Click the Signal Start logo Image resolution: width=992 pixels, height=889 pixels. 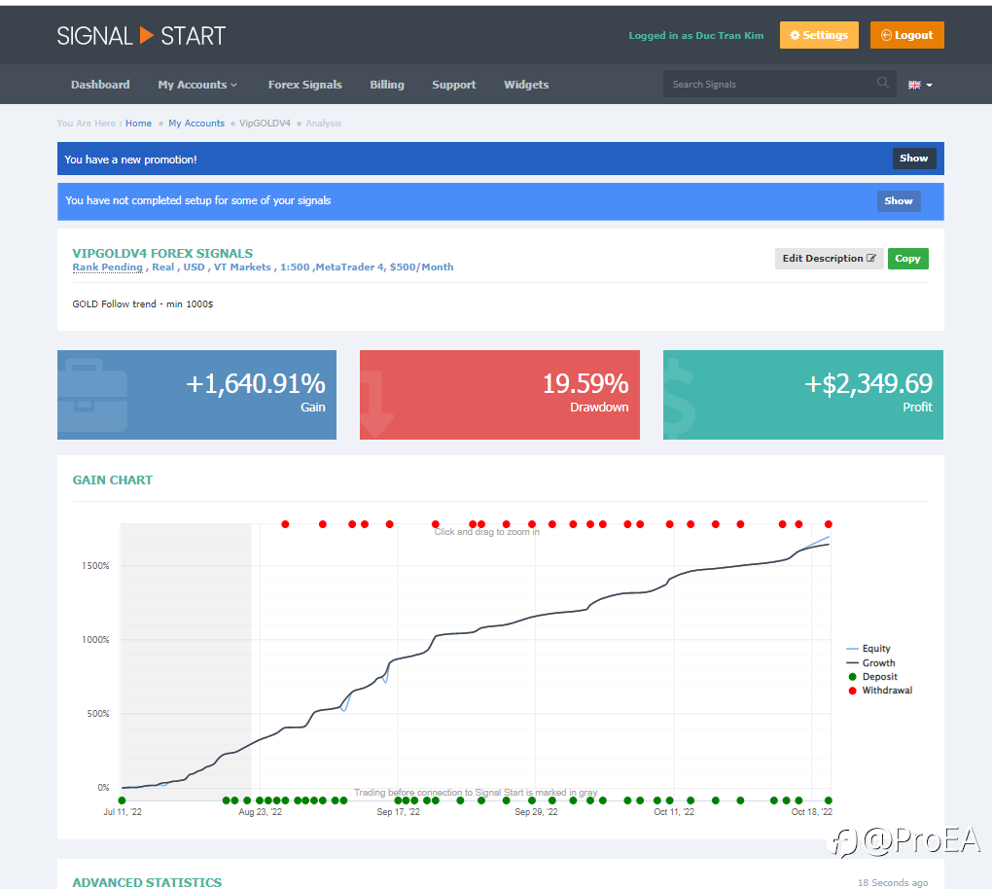141,35
